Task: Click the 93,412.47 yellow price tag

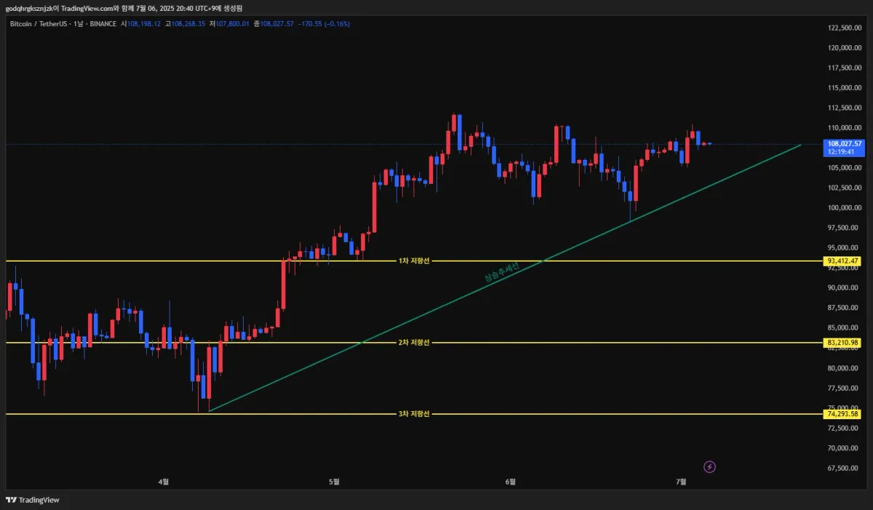Action: (843, 261)
